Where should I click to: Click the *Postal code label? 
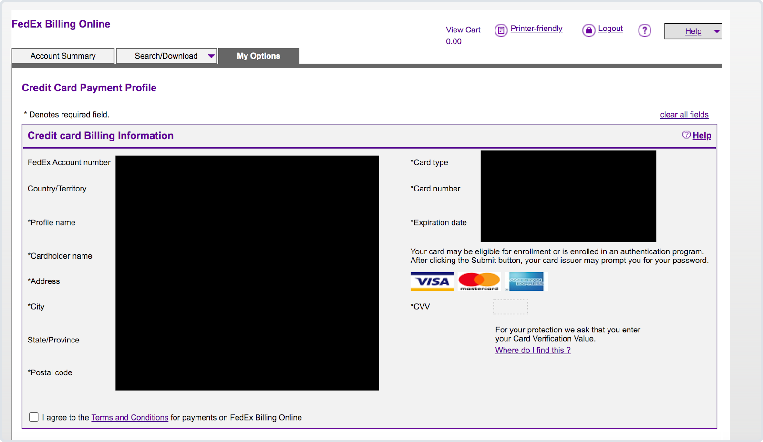click(x=50, y=372)
